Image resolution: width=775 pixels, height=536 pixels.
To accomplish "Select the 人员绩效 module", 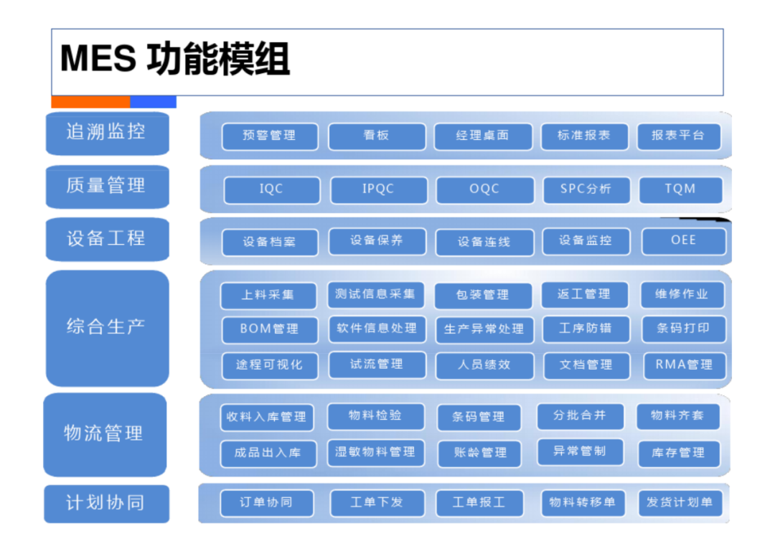I will click(484, 366).
